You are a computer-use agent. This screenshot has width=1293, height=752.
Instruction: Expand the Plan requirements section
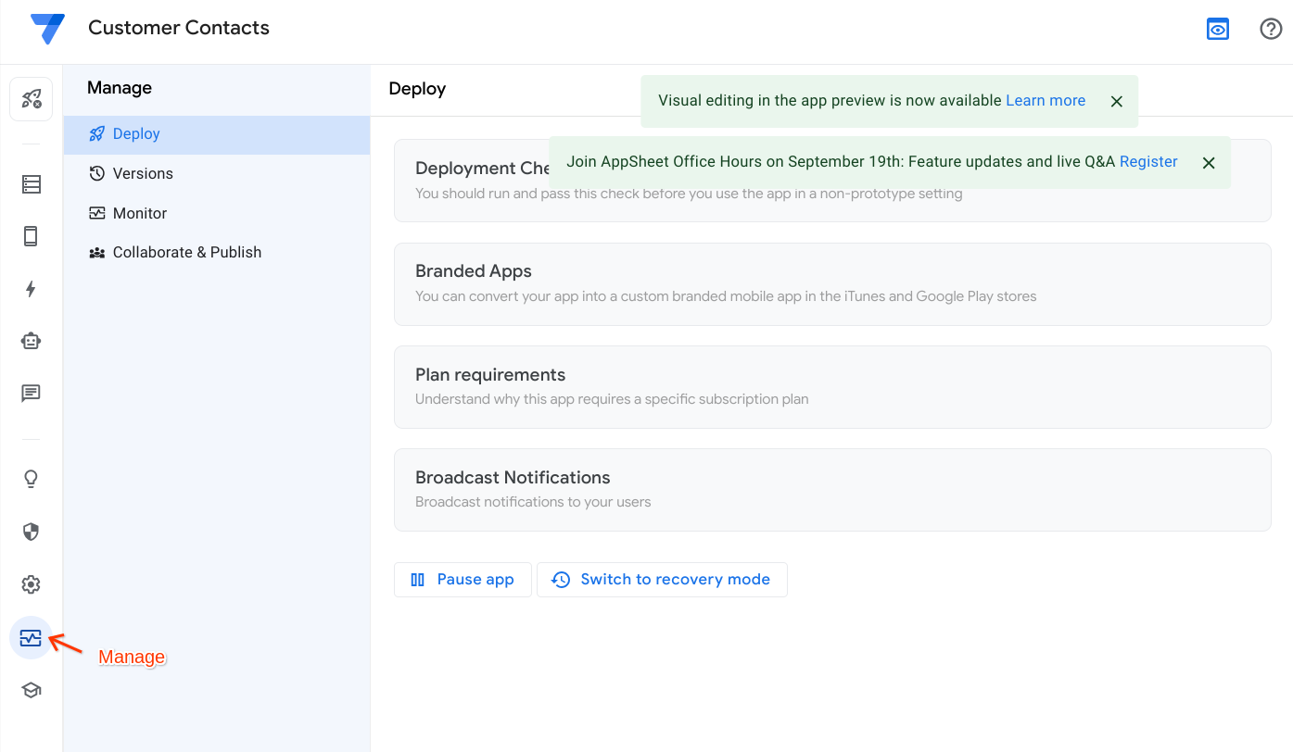point(831,386)
